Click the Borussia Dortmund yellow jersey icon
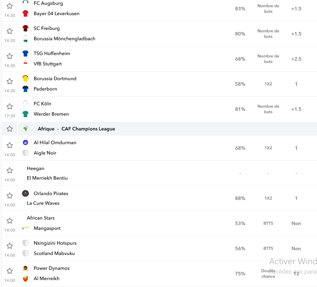The image size is (317, 287). (x=25, y=78)
